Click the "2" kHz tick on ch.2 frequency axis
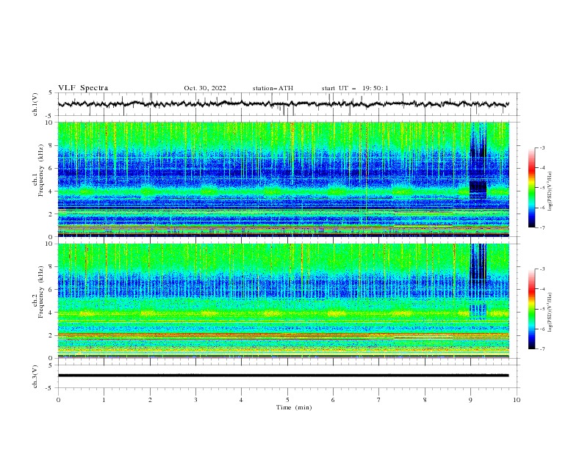 [x=51, y=335]
